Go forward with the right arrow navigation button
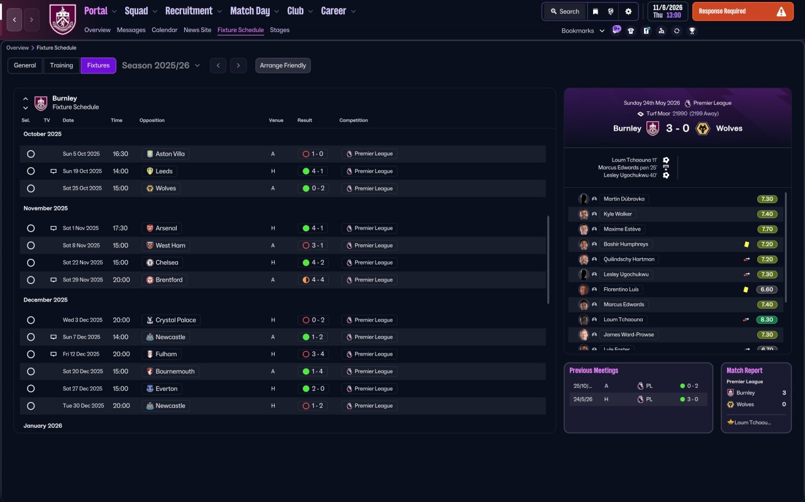Image resolution: width=805 pixels, height=502 pixels. pyautogui.click(x=31, y=19)
